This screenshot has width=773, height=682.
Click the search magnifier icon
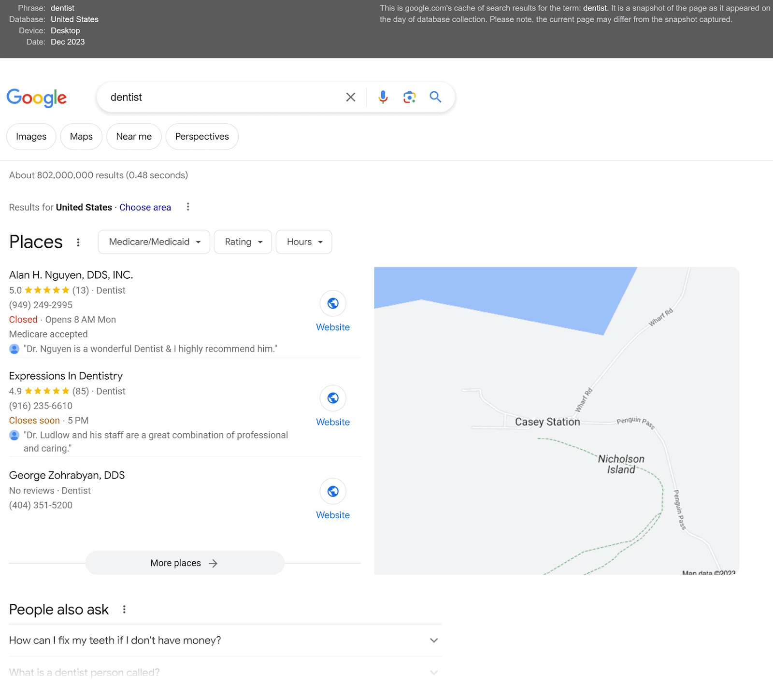435,97
